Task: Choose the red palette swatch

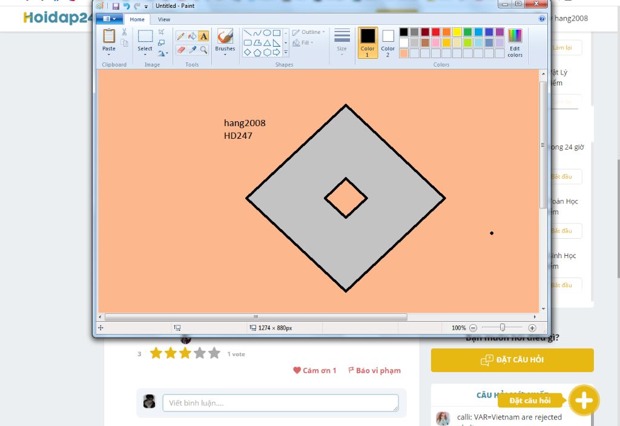Action: [436, 32]
